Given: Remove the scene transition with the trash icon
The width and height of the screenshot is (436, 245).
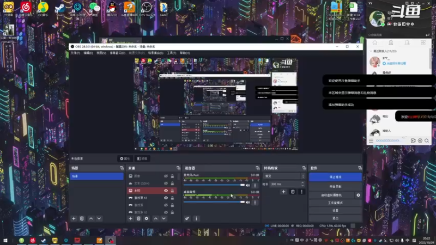Looking at the screenshot, I should click(293, 192).
